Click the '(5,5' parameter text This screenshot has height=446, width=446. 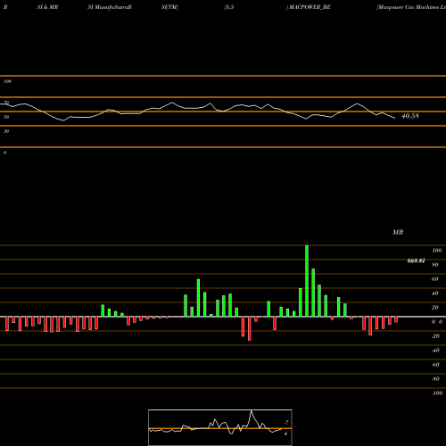(229, 7)
